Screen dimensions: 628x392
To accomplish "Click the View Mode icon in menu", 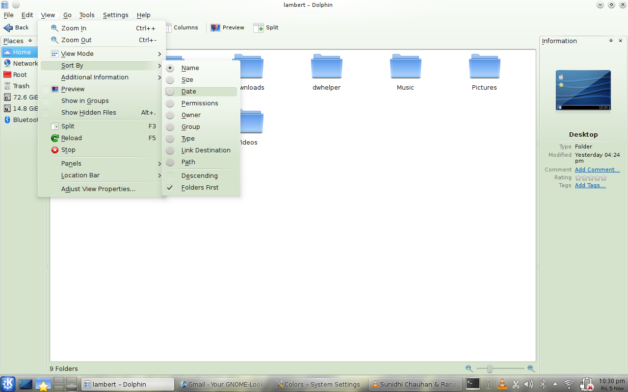I will [55, 54].
